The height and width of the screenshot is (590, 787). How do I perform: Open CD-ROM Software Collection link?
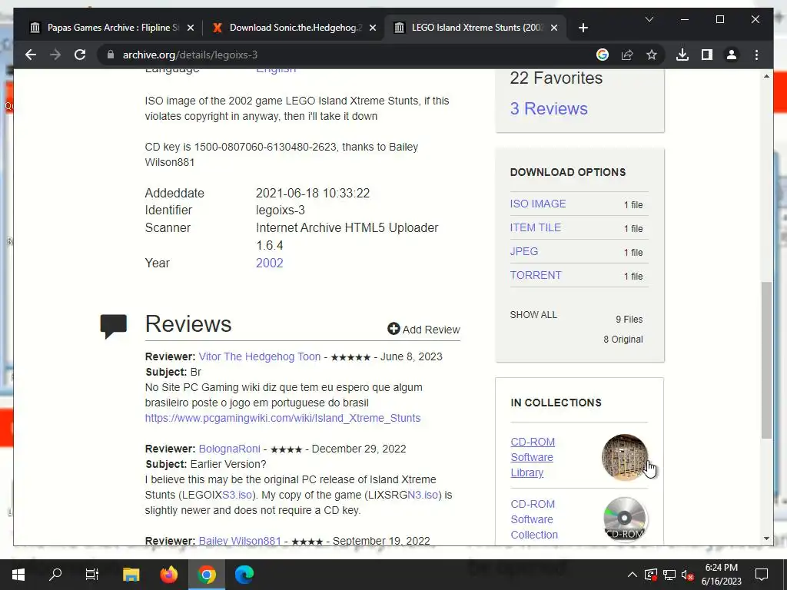click(x=534, y=519)
